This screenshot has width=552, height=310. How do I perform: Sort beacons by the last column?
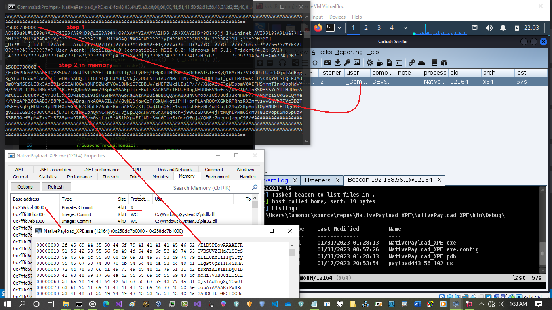point(531,73)
